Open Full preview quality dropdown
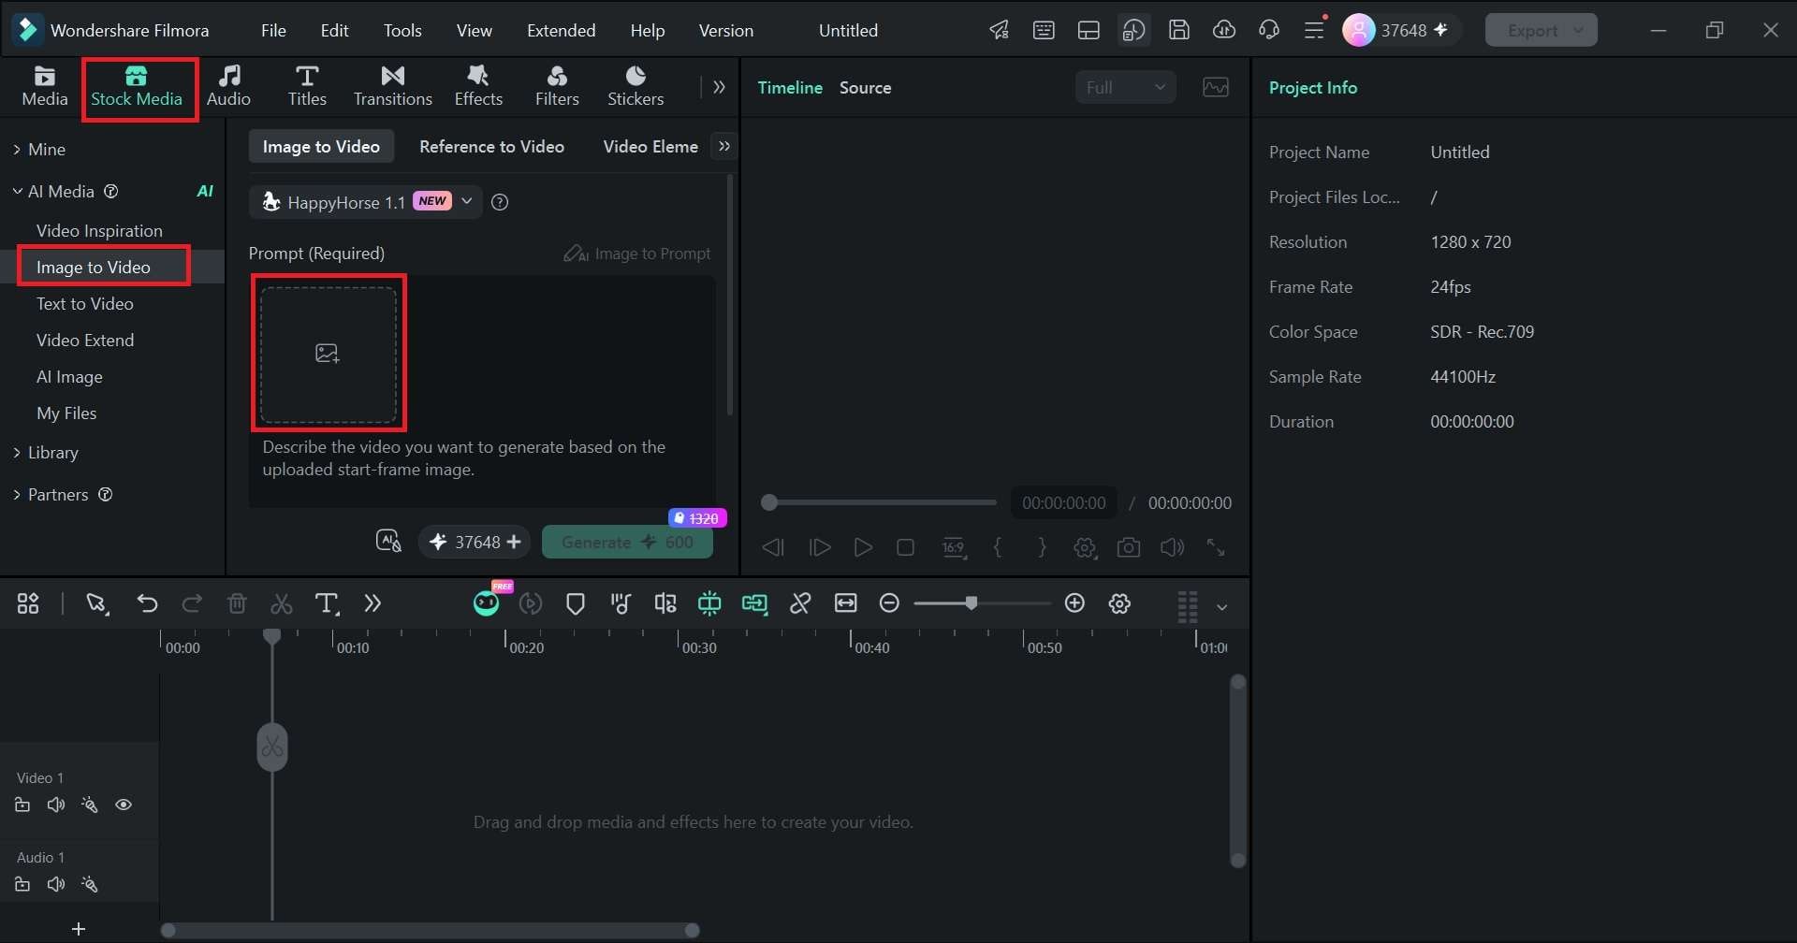This screenshot has width=1797, height=943. click(x=1125, y=87)
